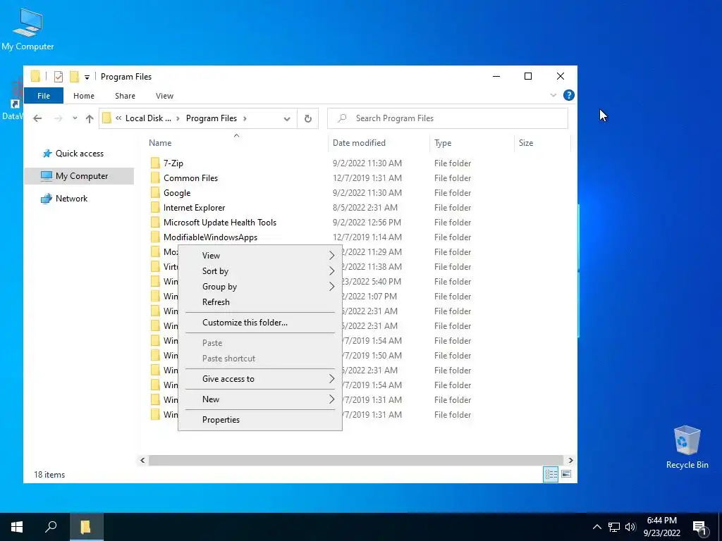Select the ModifiableWindowsApps folder name
The width and height of the screenshot is (722, 541).
pos(210,237)
